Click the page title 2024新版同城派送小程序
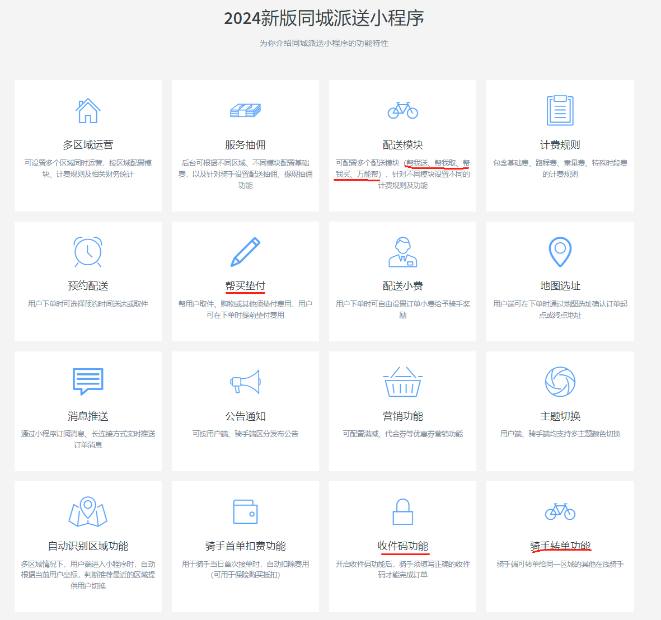 [x=324, y=18]
